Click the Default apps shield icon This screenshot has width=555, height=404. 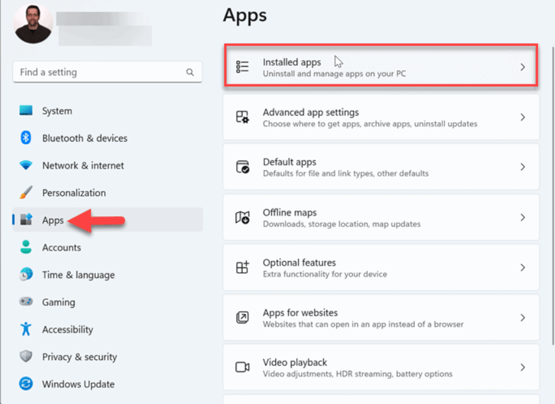(x=243, y=167)
